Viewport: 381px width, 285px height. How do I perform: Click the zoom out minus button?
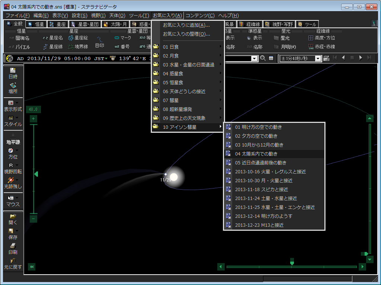(33, 219)
